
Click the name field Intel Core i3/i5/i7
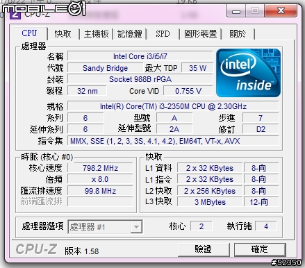[140, 56]
